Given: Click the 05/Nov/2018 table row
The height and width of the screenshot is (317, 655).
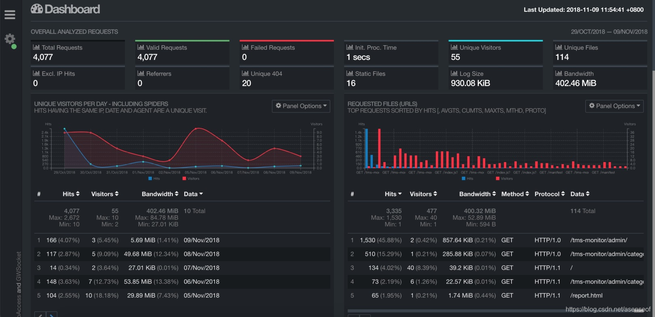Looking at the screenshot, I should (182, 296).
